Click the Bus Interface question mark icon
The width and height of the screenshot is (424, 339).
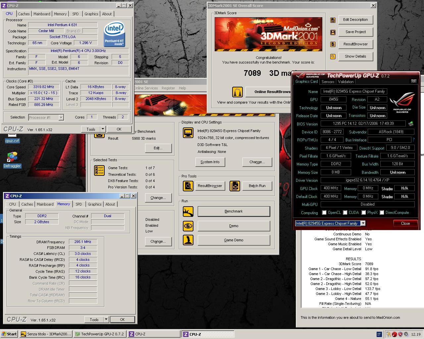[x=413, y=140]
